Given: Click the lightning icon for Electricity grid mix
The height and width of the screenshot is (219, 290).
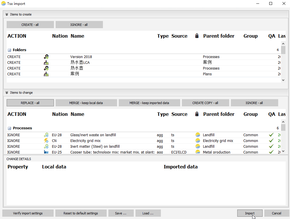Looking at the screenshot, I should 46,141.
